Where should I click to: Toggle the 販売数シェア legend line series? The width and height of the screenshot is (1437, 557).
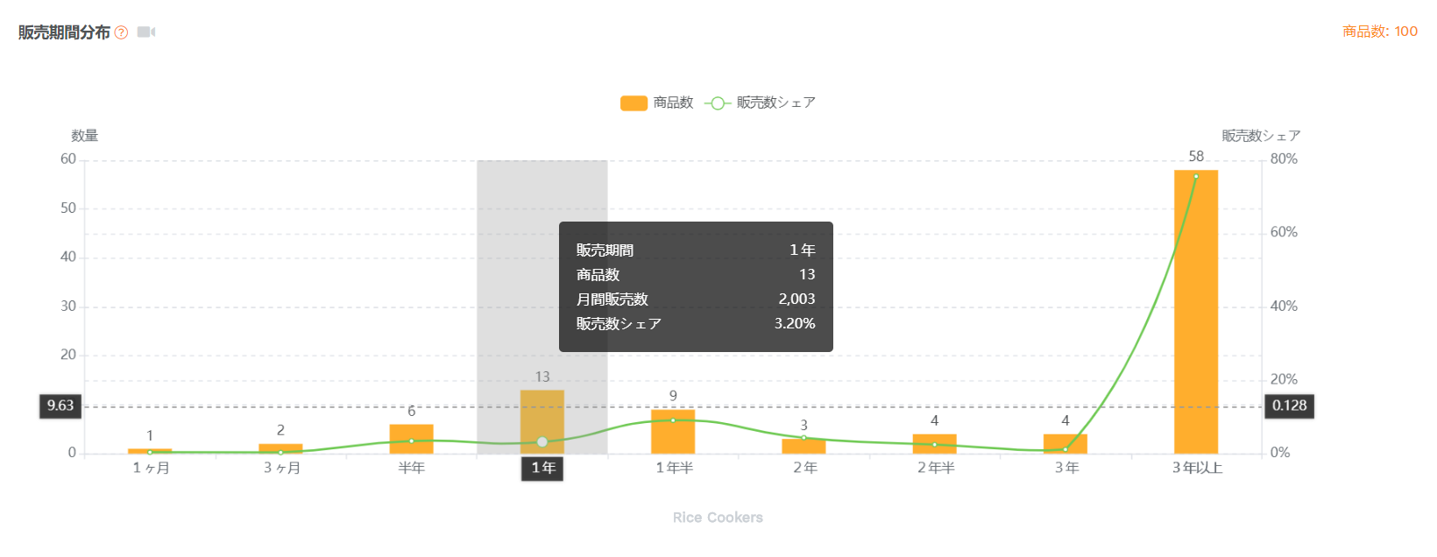pyautogui.click(x=761, y=103)
